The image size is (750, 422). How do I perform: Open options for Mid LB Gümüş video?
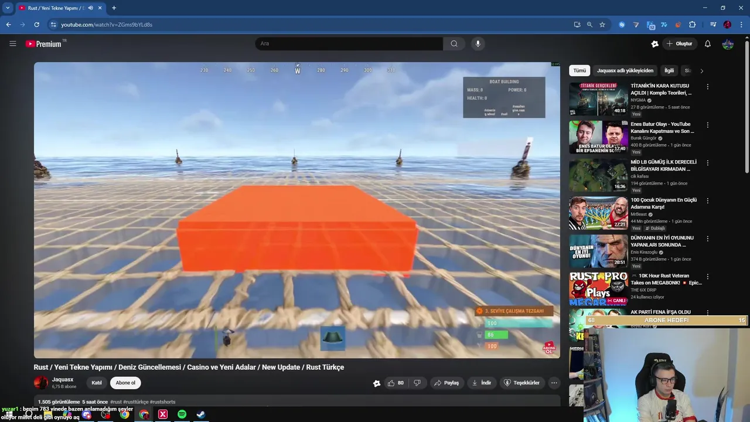pos(707,163)
